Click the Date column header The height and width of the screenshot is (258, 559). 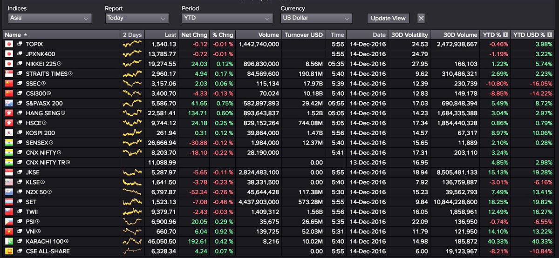click(x=367, y=35)
